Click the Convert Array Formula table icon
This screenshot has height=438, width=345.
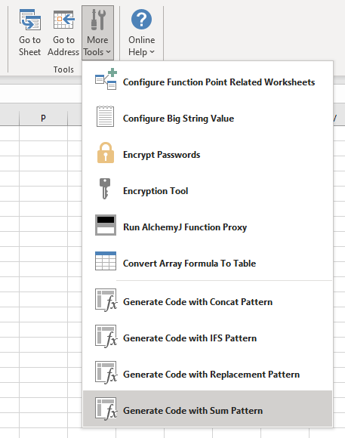[x=106, y=261]
